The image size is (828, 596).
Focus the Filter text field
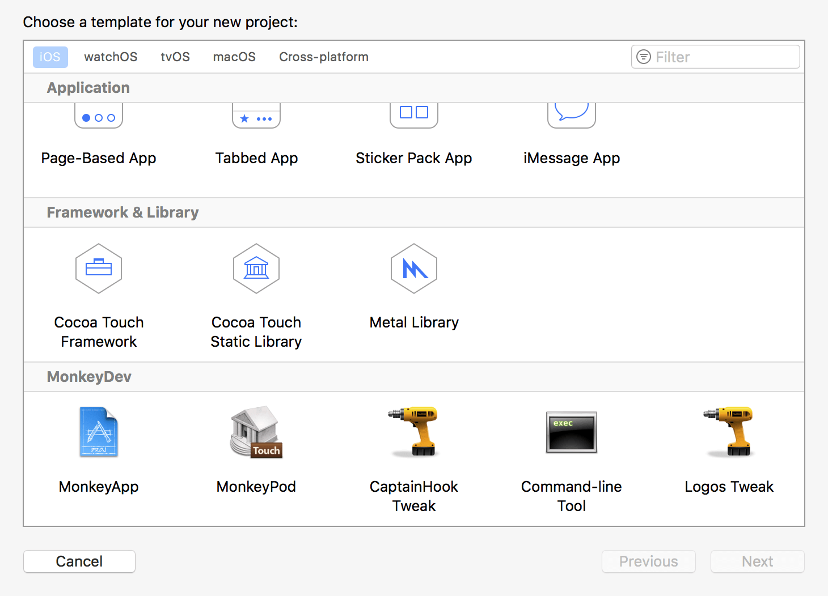pyautogui.click(x=716, y=57)
